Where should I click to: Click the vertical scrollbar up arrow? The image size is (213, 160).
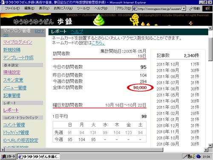210,28
